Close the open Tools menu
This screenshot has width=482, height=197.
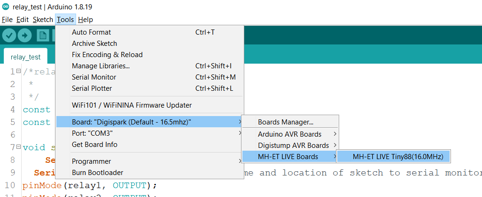tap(65, 20)
